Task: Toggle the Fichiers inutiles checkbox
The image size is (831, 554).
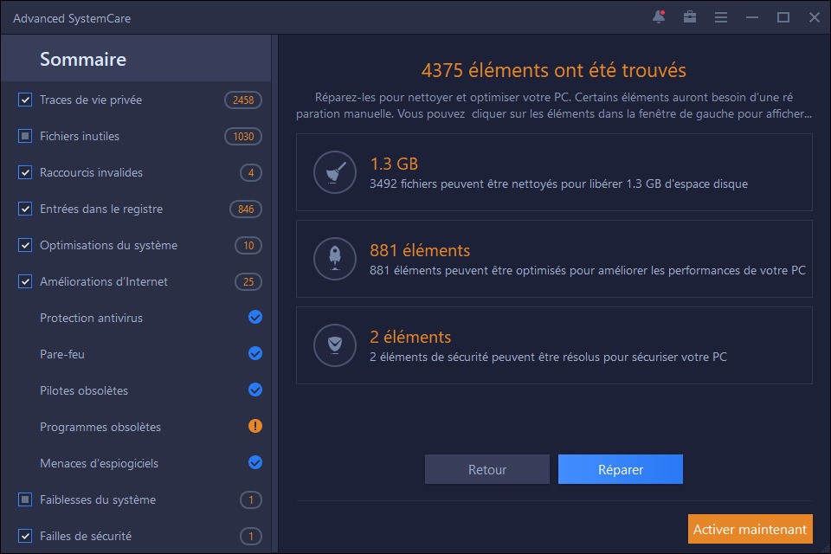Action: coord(25,136)
